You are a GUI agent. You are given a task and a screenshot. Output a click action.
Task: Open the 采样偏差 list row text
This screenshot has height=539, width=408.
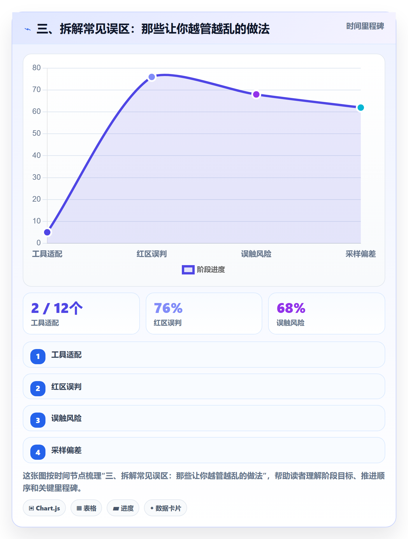coord(66,450)
